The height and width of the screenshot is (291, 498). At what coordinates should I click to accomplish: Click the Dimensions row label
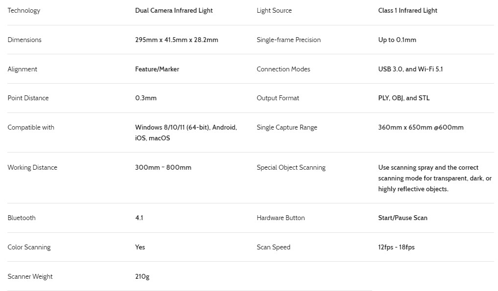pos(24,40)
